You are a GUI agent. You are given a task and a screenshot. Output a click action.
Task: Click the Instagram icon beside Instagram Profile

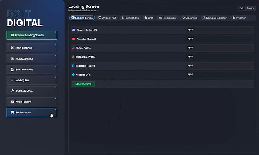73,57
